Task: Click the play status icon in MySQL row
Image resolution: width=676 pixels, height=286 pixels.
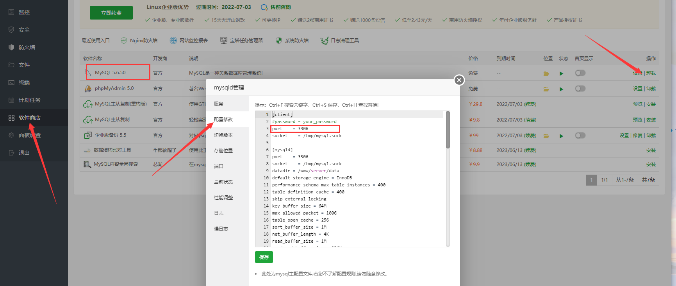Action: pyautogui.click(x=562, y=73)
